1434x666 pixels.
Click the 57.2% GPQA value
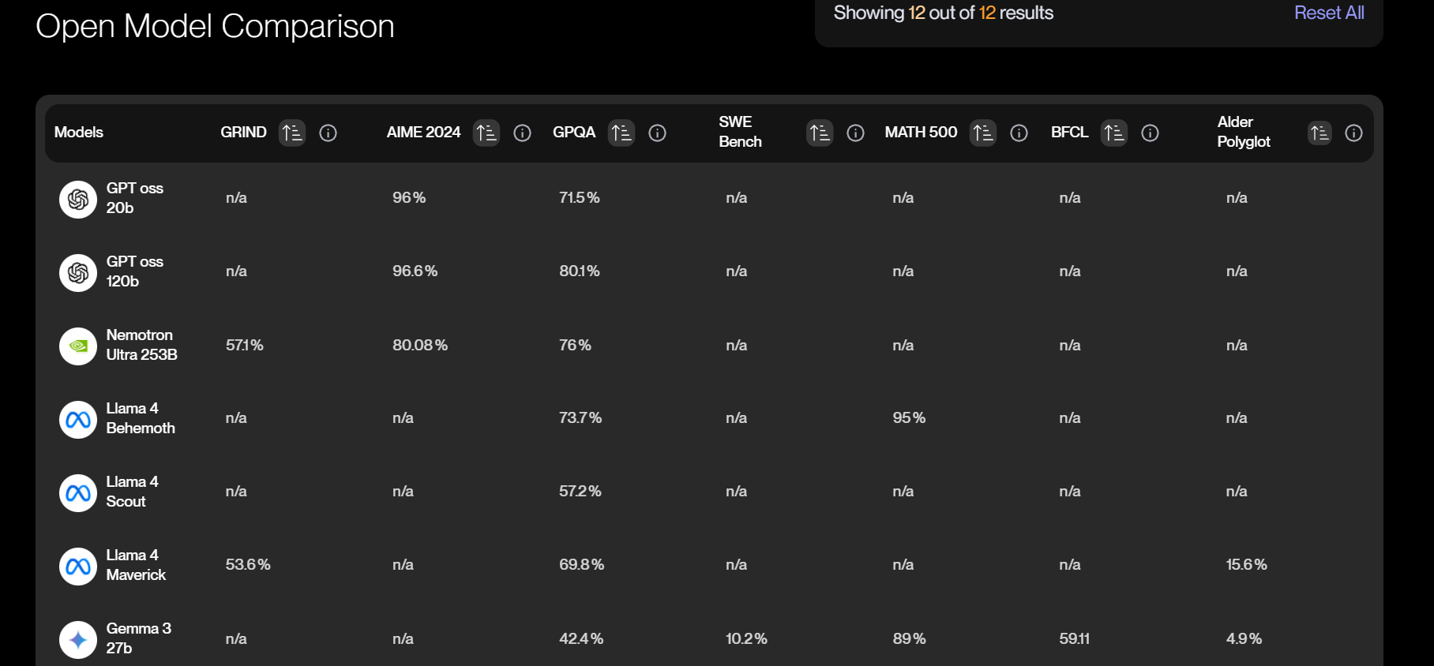[580, 492]
